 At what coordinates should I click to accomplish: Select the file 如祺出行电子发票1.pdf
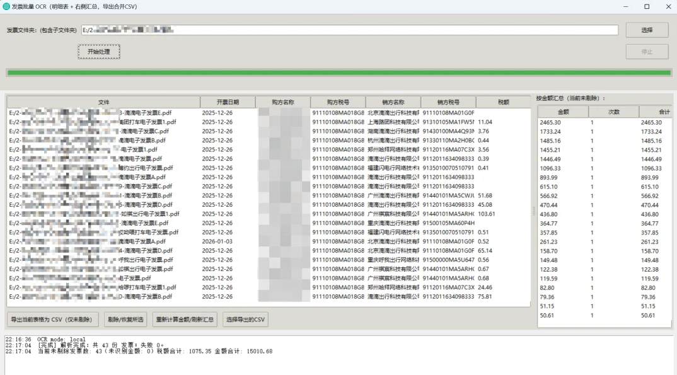click(x=149, y=214)
